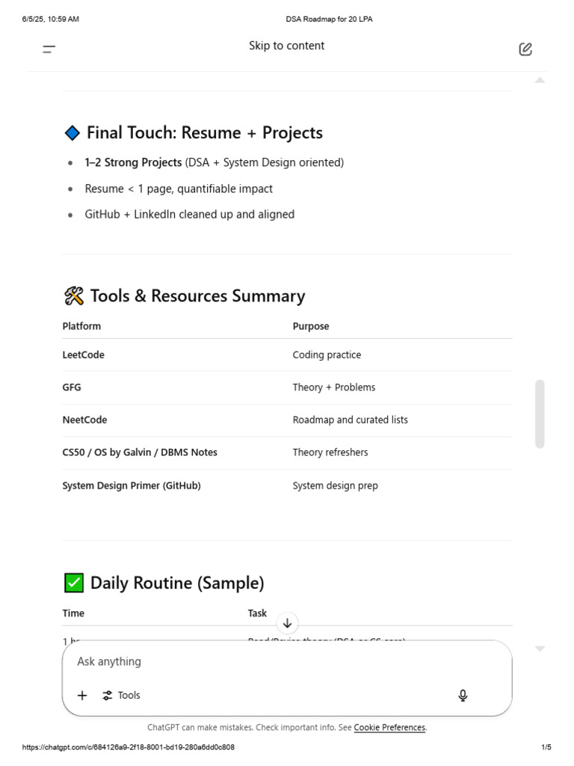Click the LeetCode platform row
The image size is (574, 766).
[84, 355]
